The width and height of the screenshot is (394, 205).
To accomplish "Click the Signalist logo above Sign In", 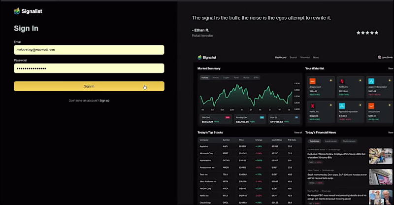I will tap(28, 11).
